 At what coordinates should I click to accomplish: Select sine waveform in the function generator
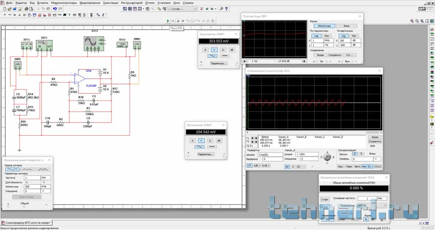click(x=13, y=169)
